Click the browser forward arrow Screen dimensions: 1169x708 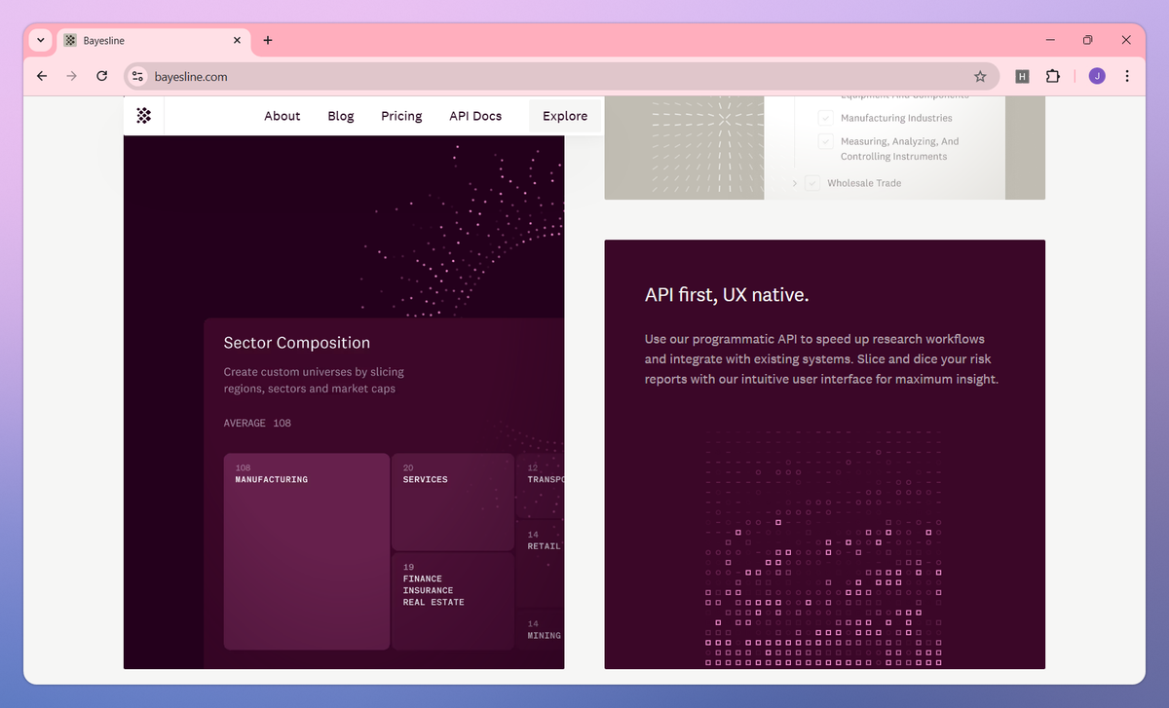point(71,76)
